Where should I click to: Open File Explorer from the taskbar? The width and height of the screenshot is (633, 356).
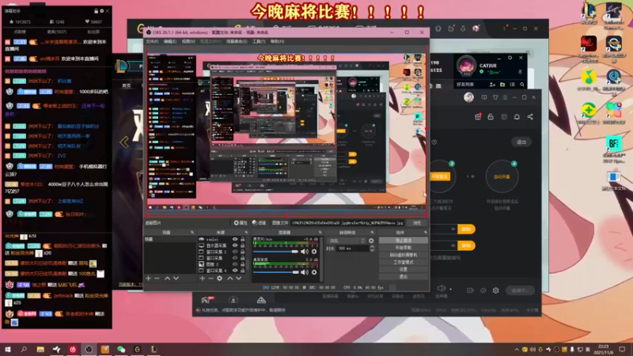[x=40, y=350]
